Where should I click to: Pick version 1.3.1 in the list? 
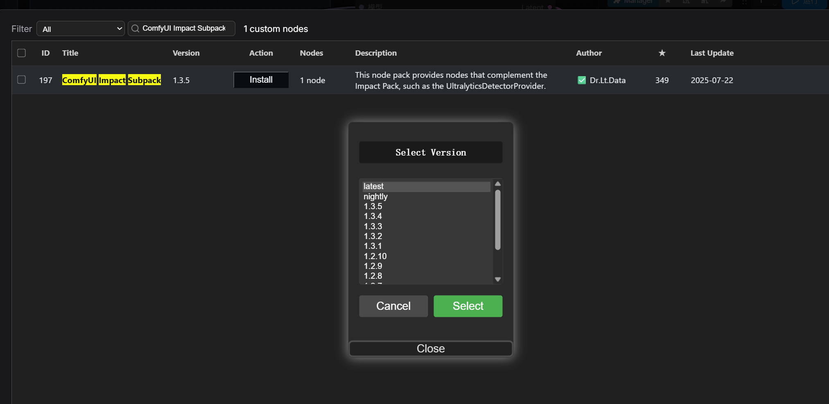pos(426,246)
